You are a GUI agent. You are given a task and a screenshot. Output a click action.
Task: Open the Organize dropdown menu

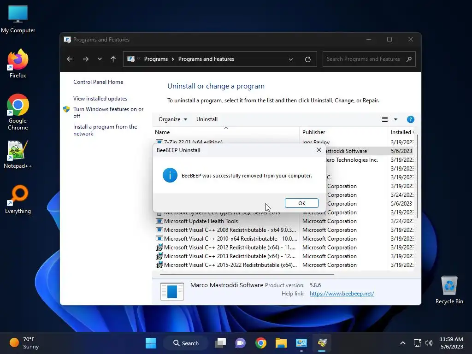[x=173, y=119]
